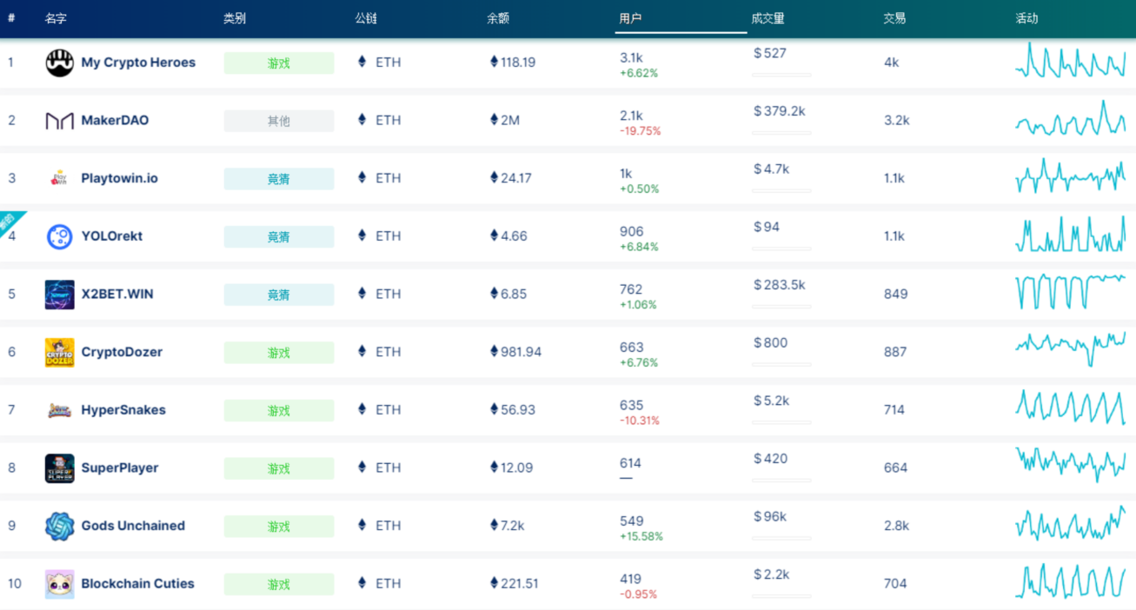Sort by the 类别 column header

click(234, 18)
